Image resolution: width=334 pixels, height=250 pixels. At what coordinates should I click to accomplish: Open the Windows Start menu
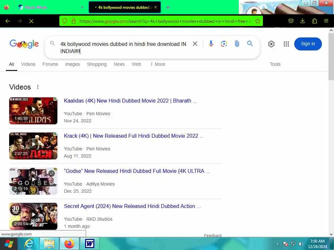click(x=9, y=244)
